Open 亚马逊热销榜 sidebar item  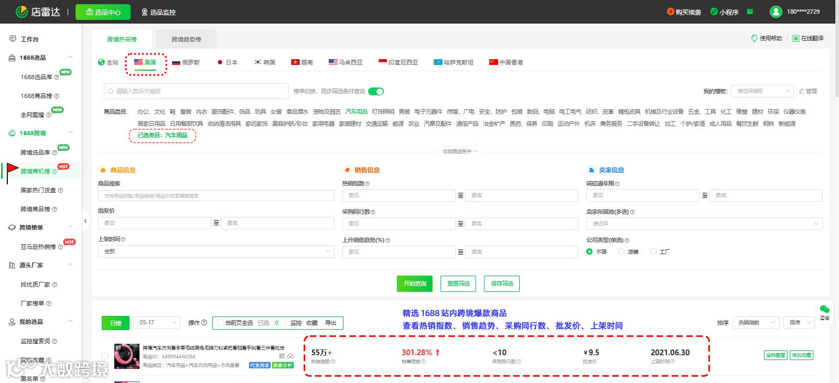click(38, 247)
